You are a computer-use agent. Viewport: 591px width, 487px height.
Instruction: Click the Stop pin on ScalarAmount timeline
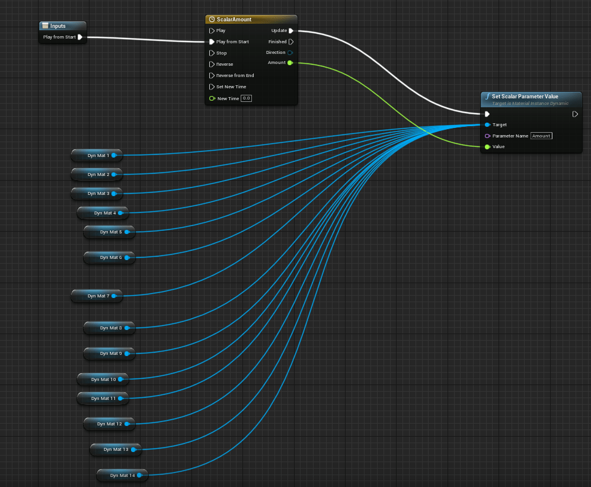[212, 53]
